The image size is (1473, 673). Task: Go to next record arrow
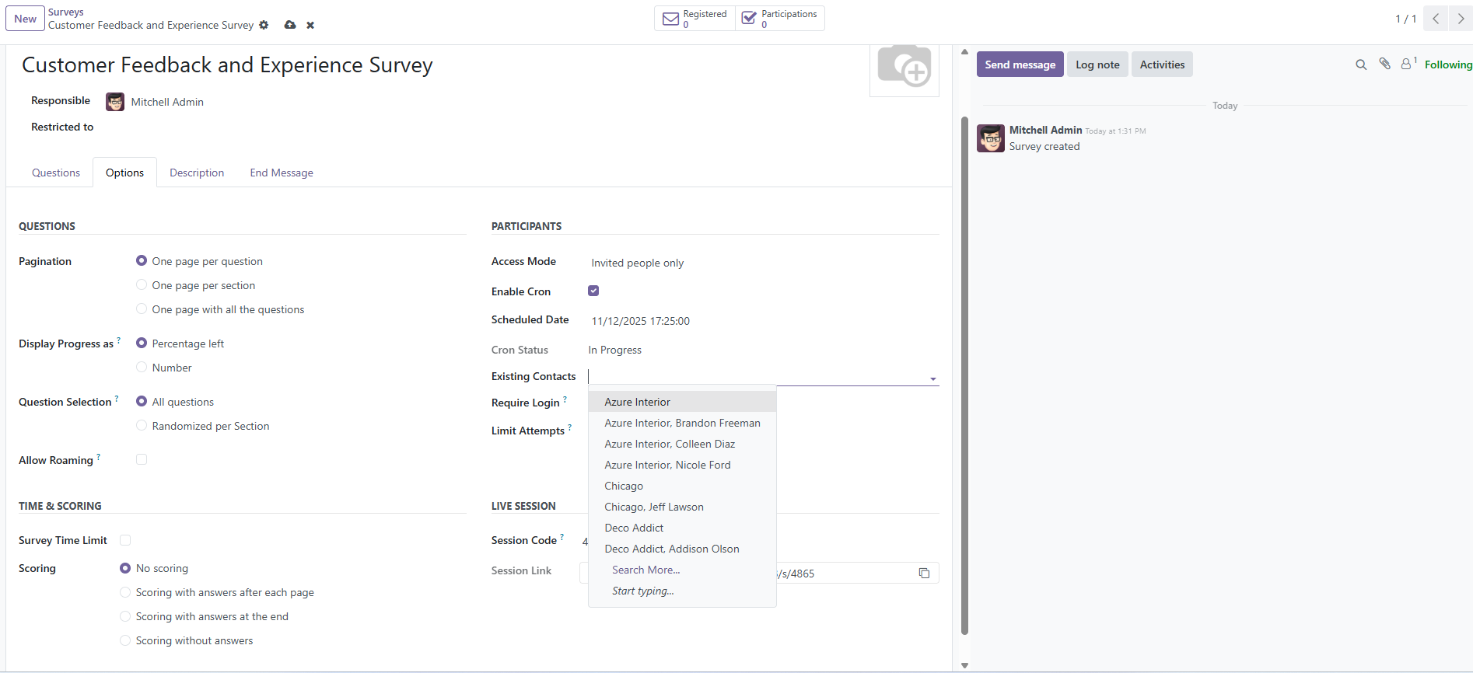(x=1461, y=19)
